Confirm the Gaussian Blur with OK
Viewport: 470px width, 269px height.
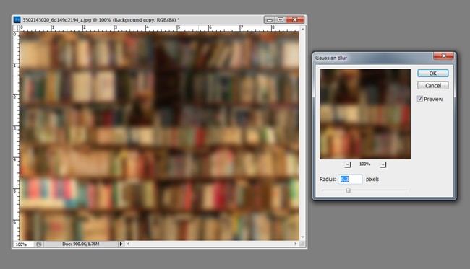pyautogui.click(x=433, y=74)
